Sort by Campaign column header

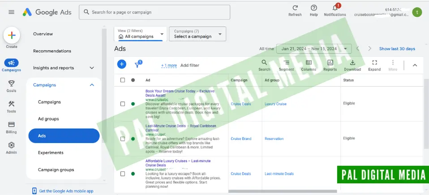click(239, 80)
